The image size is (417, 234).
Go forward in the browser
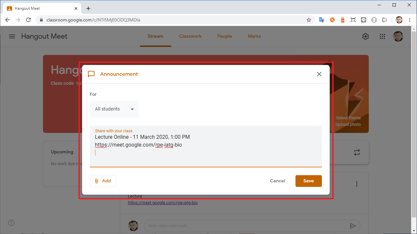pos(18,20)
